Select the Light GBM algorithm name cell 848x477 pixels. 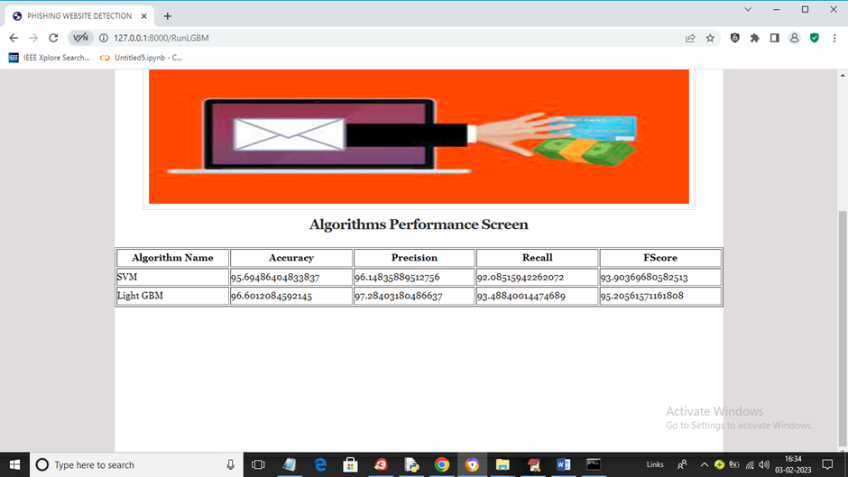tap(172, 296)
